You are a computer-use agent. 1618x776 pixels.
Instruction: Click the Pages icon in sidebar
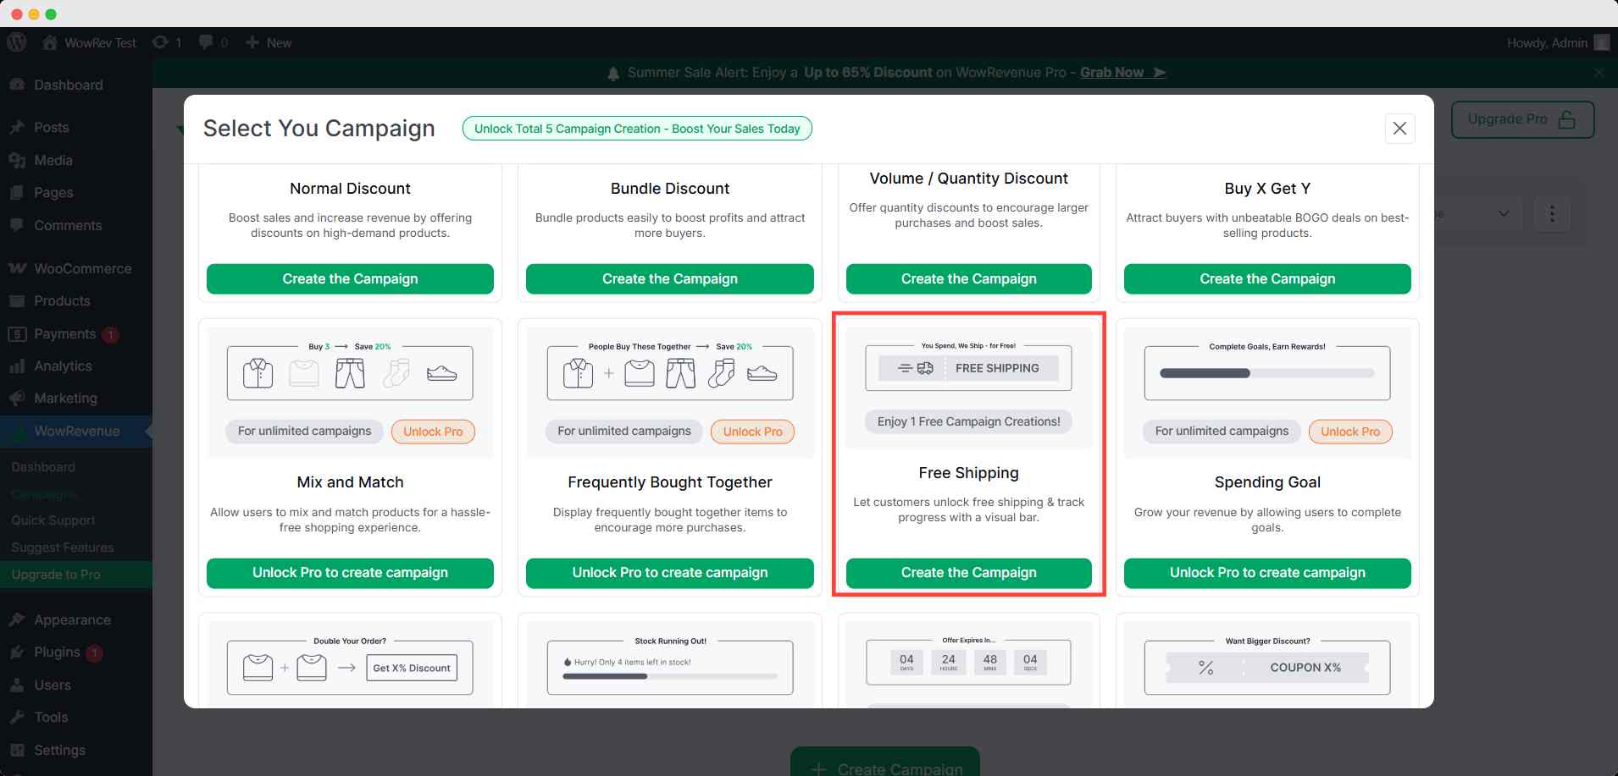tap(17, 192)
